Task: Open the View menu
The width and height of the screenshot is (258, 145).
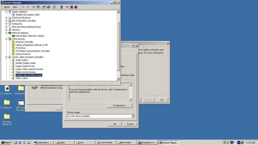Action: 15,7
